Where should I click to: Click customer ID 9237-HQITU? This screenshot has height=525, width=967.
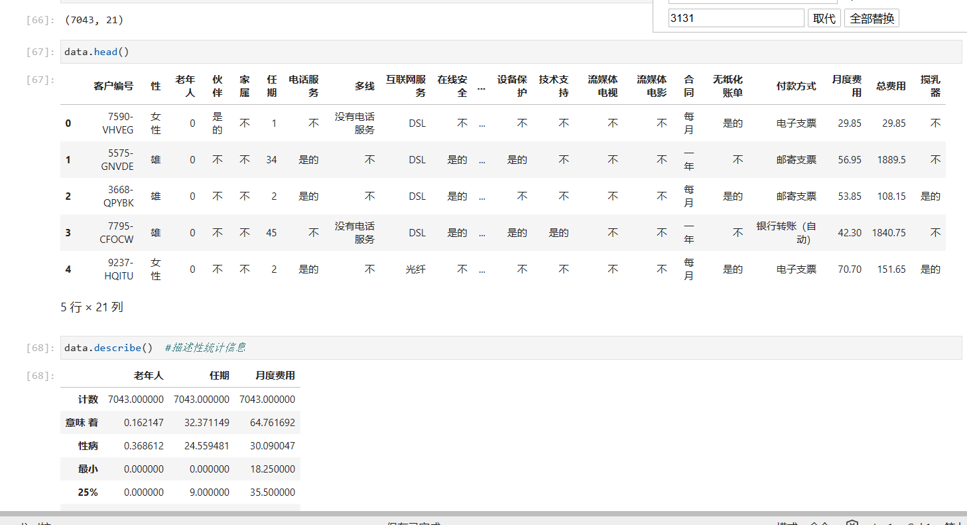(119, 269)
